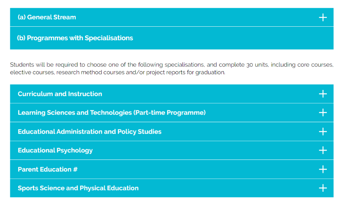
Task: Open "Educational Administration and Policy Studies" title
Action: click(x=90, y=132)
